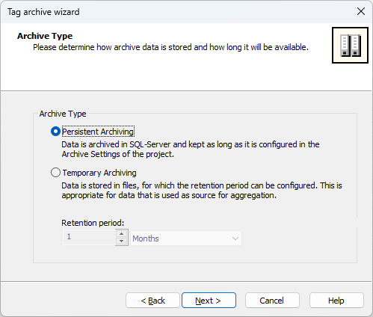This screenshot has width=373, height=317.
Task: Click the Retention period label
Action: point(93,223)
